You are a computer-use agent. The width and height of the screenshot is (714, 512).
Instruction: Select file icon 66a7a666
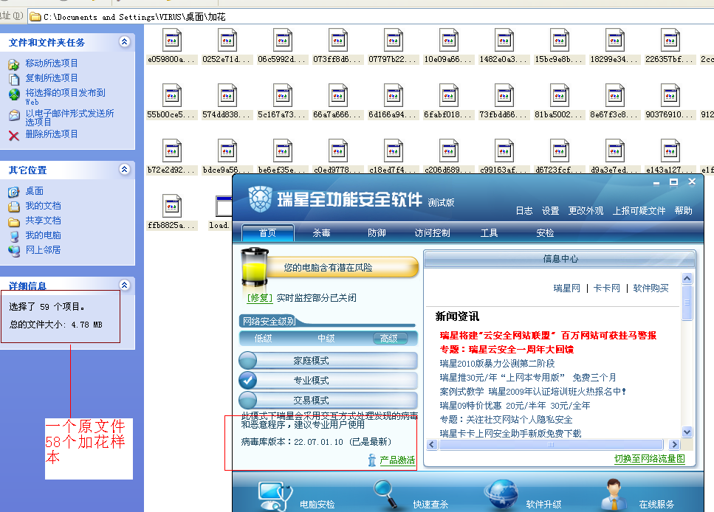point(338,96)
